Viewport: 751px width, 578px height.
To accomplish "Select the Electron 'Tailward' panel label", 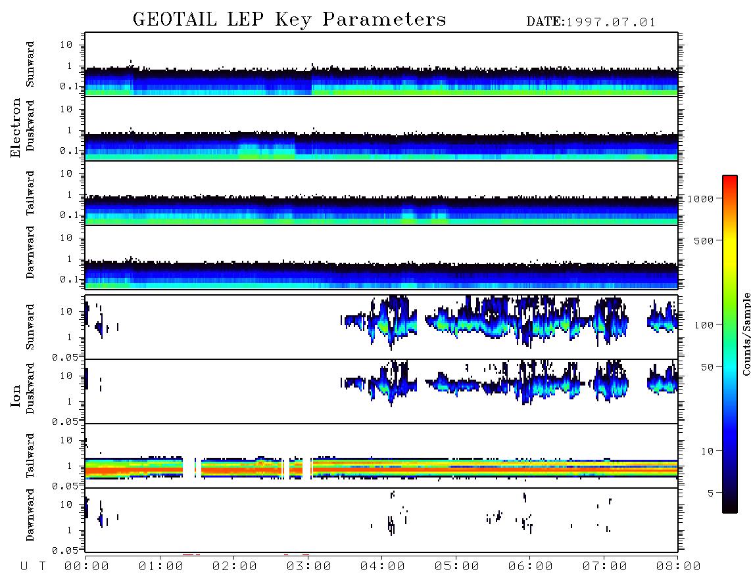I will pos(30,193).
